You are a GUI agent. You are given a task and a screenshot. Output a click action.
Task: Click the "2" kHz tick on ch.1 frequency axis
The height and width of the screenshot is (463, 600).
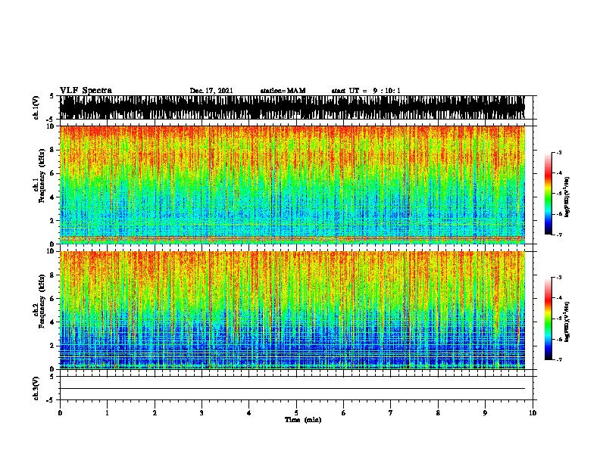pyautogui.click(x=53, y=220)
